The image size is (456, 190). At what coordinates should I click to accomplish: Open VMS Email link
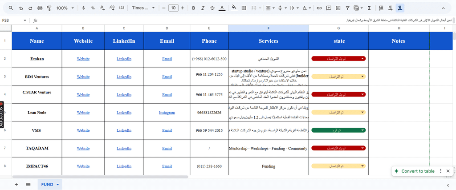(x=167, y=130)
